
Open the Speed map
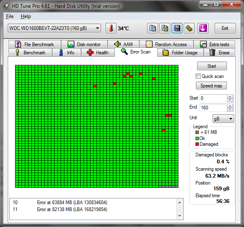coord(211,86)
